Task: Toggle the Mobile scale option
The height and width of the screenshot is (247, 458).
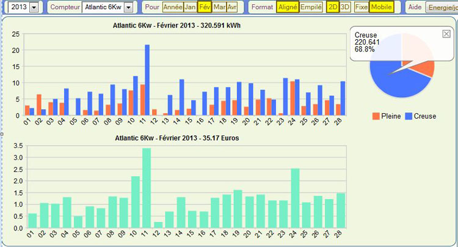Action: pos(382,7)
